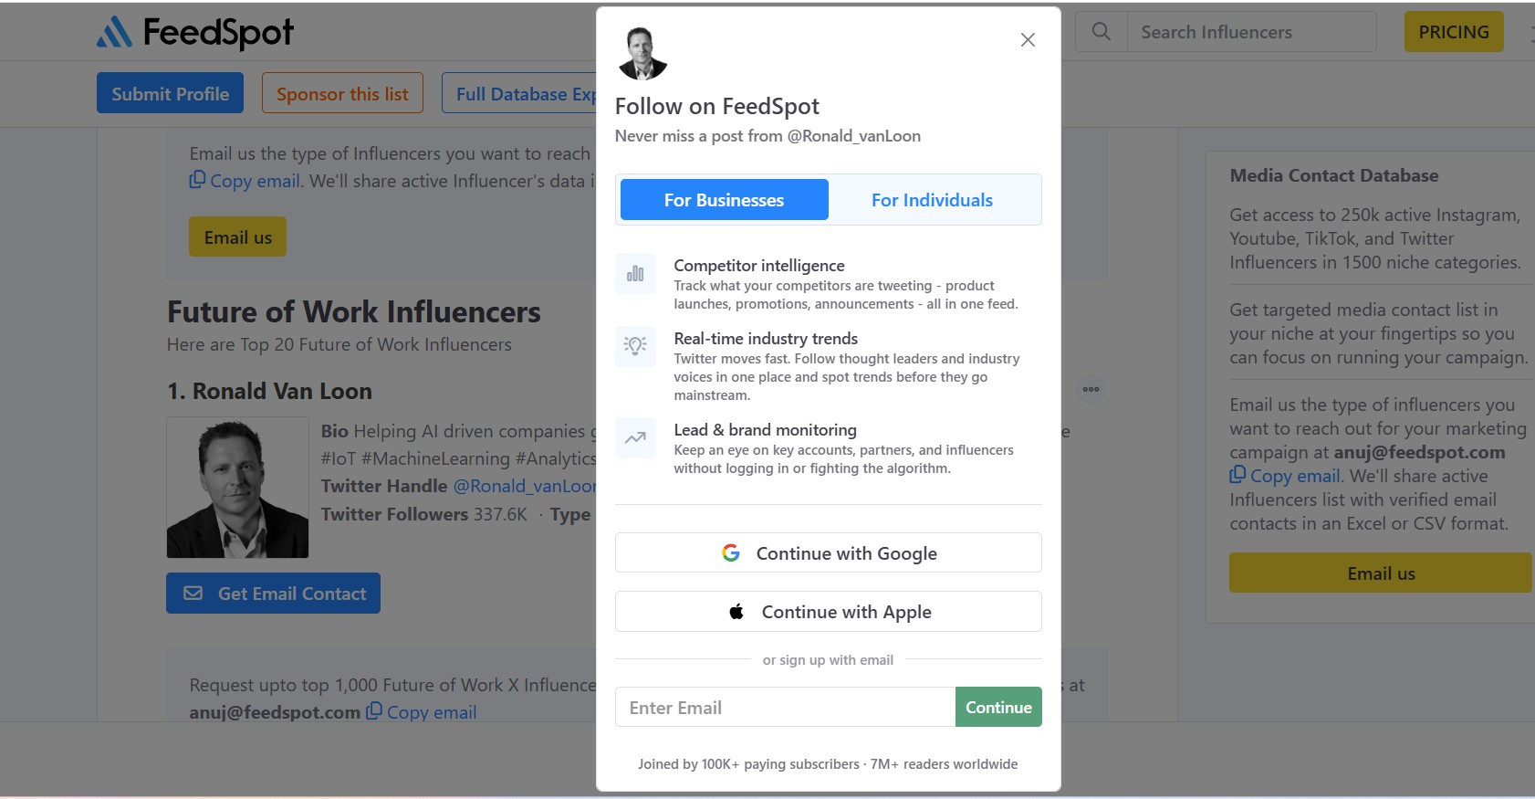Choose Continue with Apple
This screenshot has height=799, width=1535.
pos(829,612)
